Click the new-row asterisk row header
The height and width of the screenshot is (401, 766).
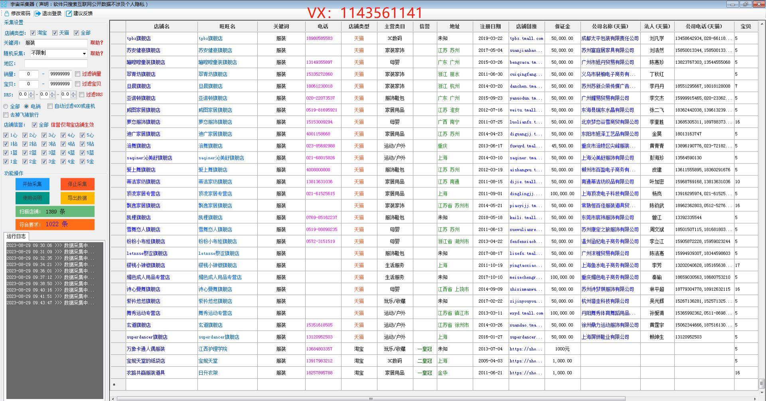coord(118,385)
